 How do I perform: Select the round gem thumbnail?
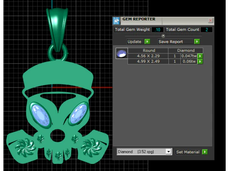click(122, 53)
